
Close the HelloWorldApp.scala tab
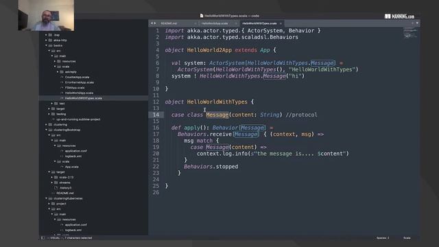tap(236, 23)
